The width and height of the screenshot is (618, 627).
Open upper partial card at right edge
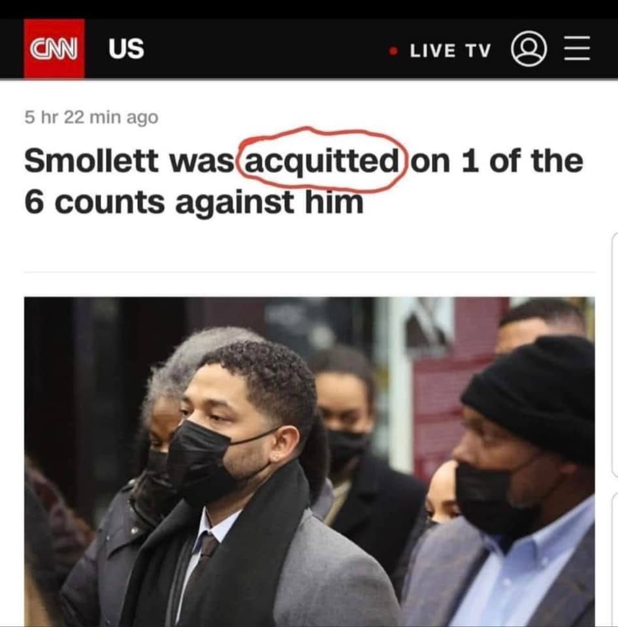615,355
